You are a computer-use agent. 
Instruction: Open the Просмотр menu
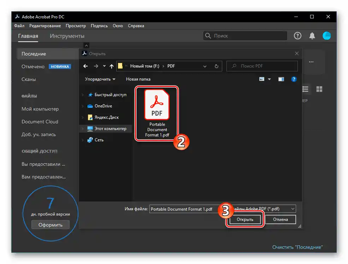[x=76, y=26]
